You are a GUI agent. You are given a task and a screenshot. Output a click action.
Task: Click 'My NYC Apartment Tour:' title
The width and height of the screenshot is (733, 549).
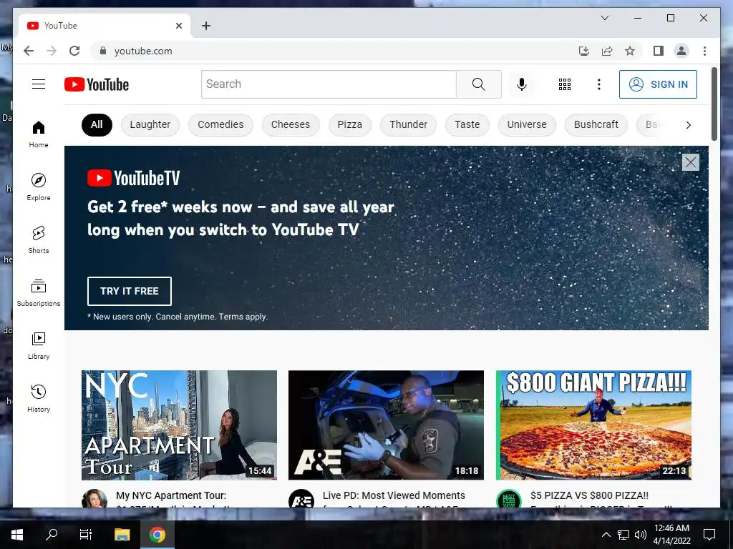tap(171, 495)
